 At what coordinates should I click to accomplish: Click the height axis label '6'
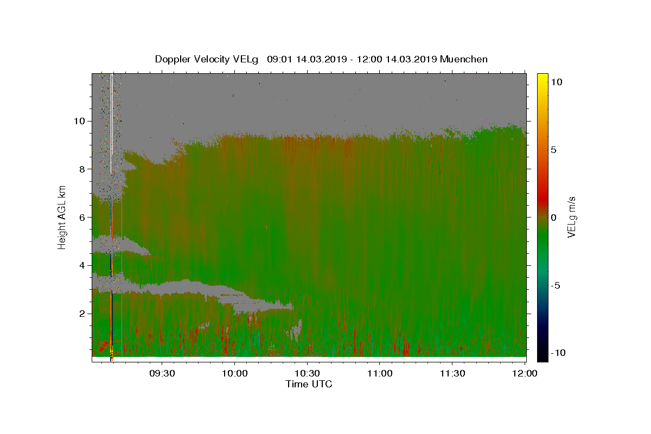click(x=83, y=217)
